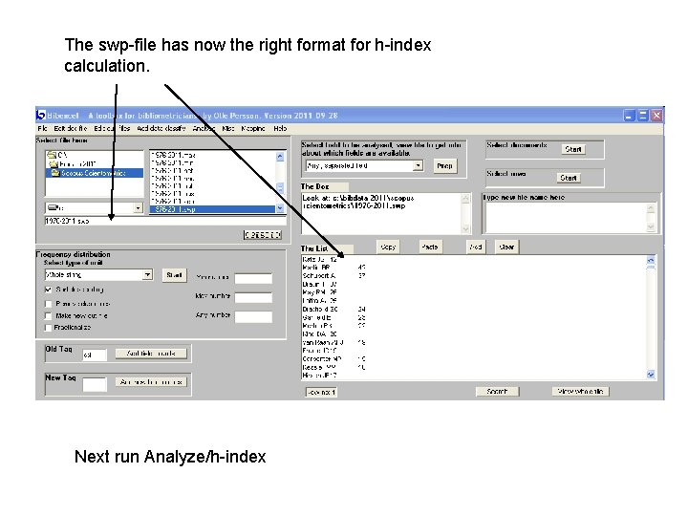Screen dimensions: 688x516
Task: Open the Misc menu
Action: 228,128
